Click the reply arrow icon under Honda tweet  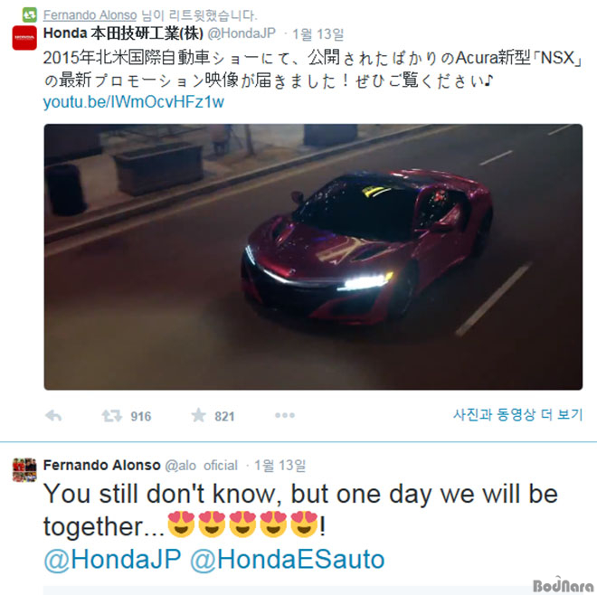(53, 416)
